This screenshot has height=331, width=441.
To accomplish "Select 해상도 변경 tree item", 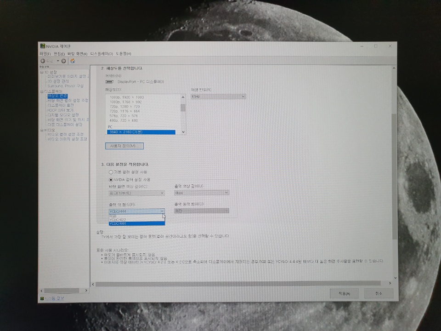I will [x=57, y=96].
